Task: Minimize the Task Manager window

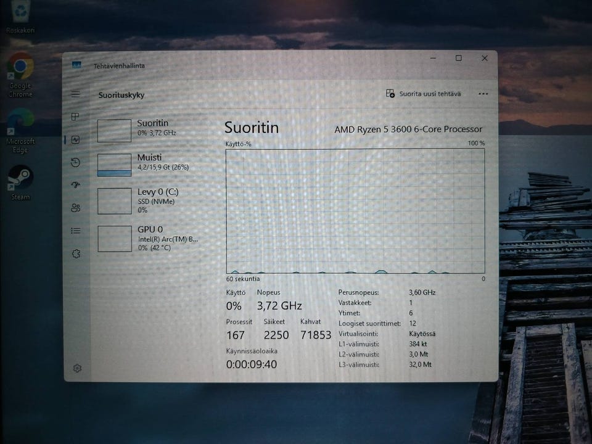Action: coord(433,58)
